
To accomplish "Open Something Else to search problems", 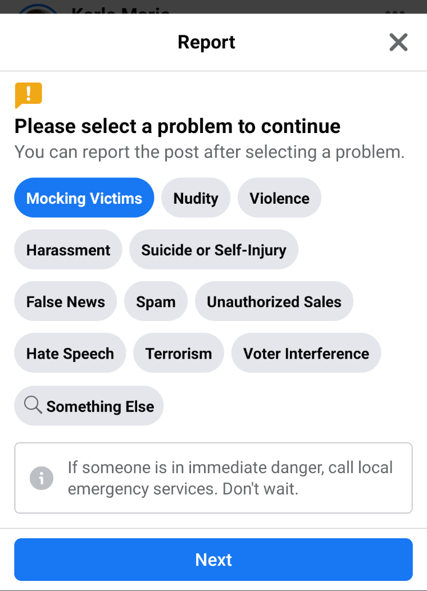I will [x=89, y=406].
